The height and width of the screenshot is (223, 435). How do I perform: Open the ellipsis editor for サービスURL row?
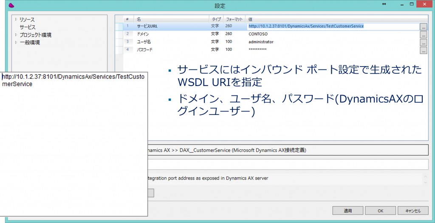(x=423, y=26)
